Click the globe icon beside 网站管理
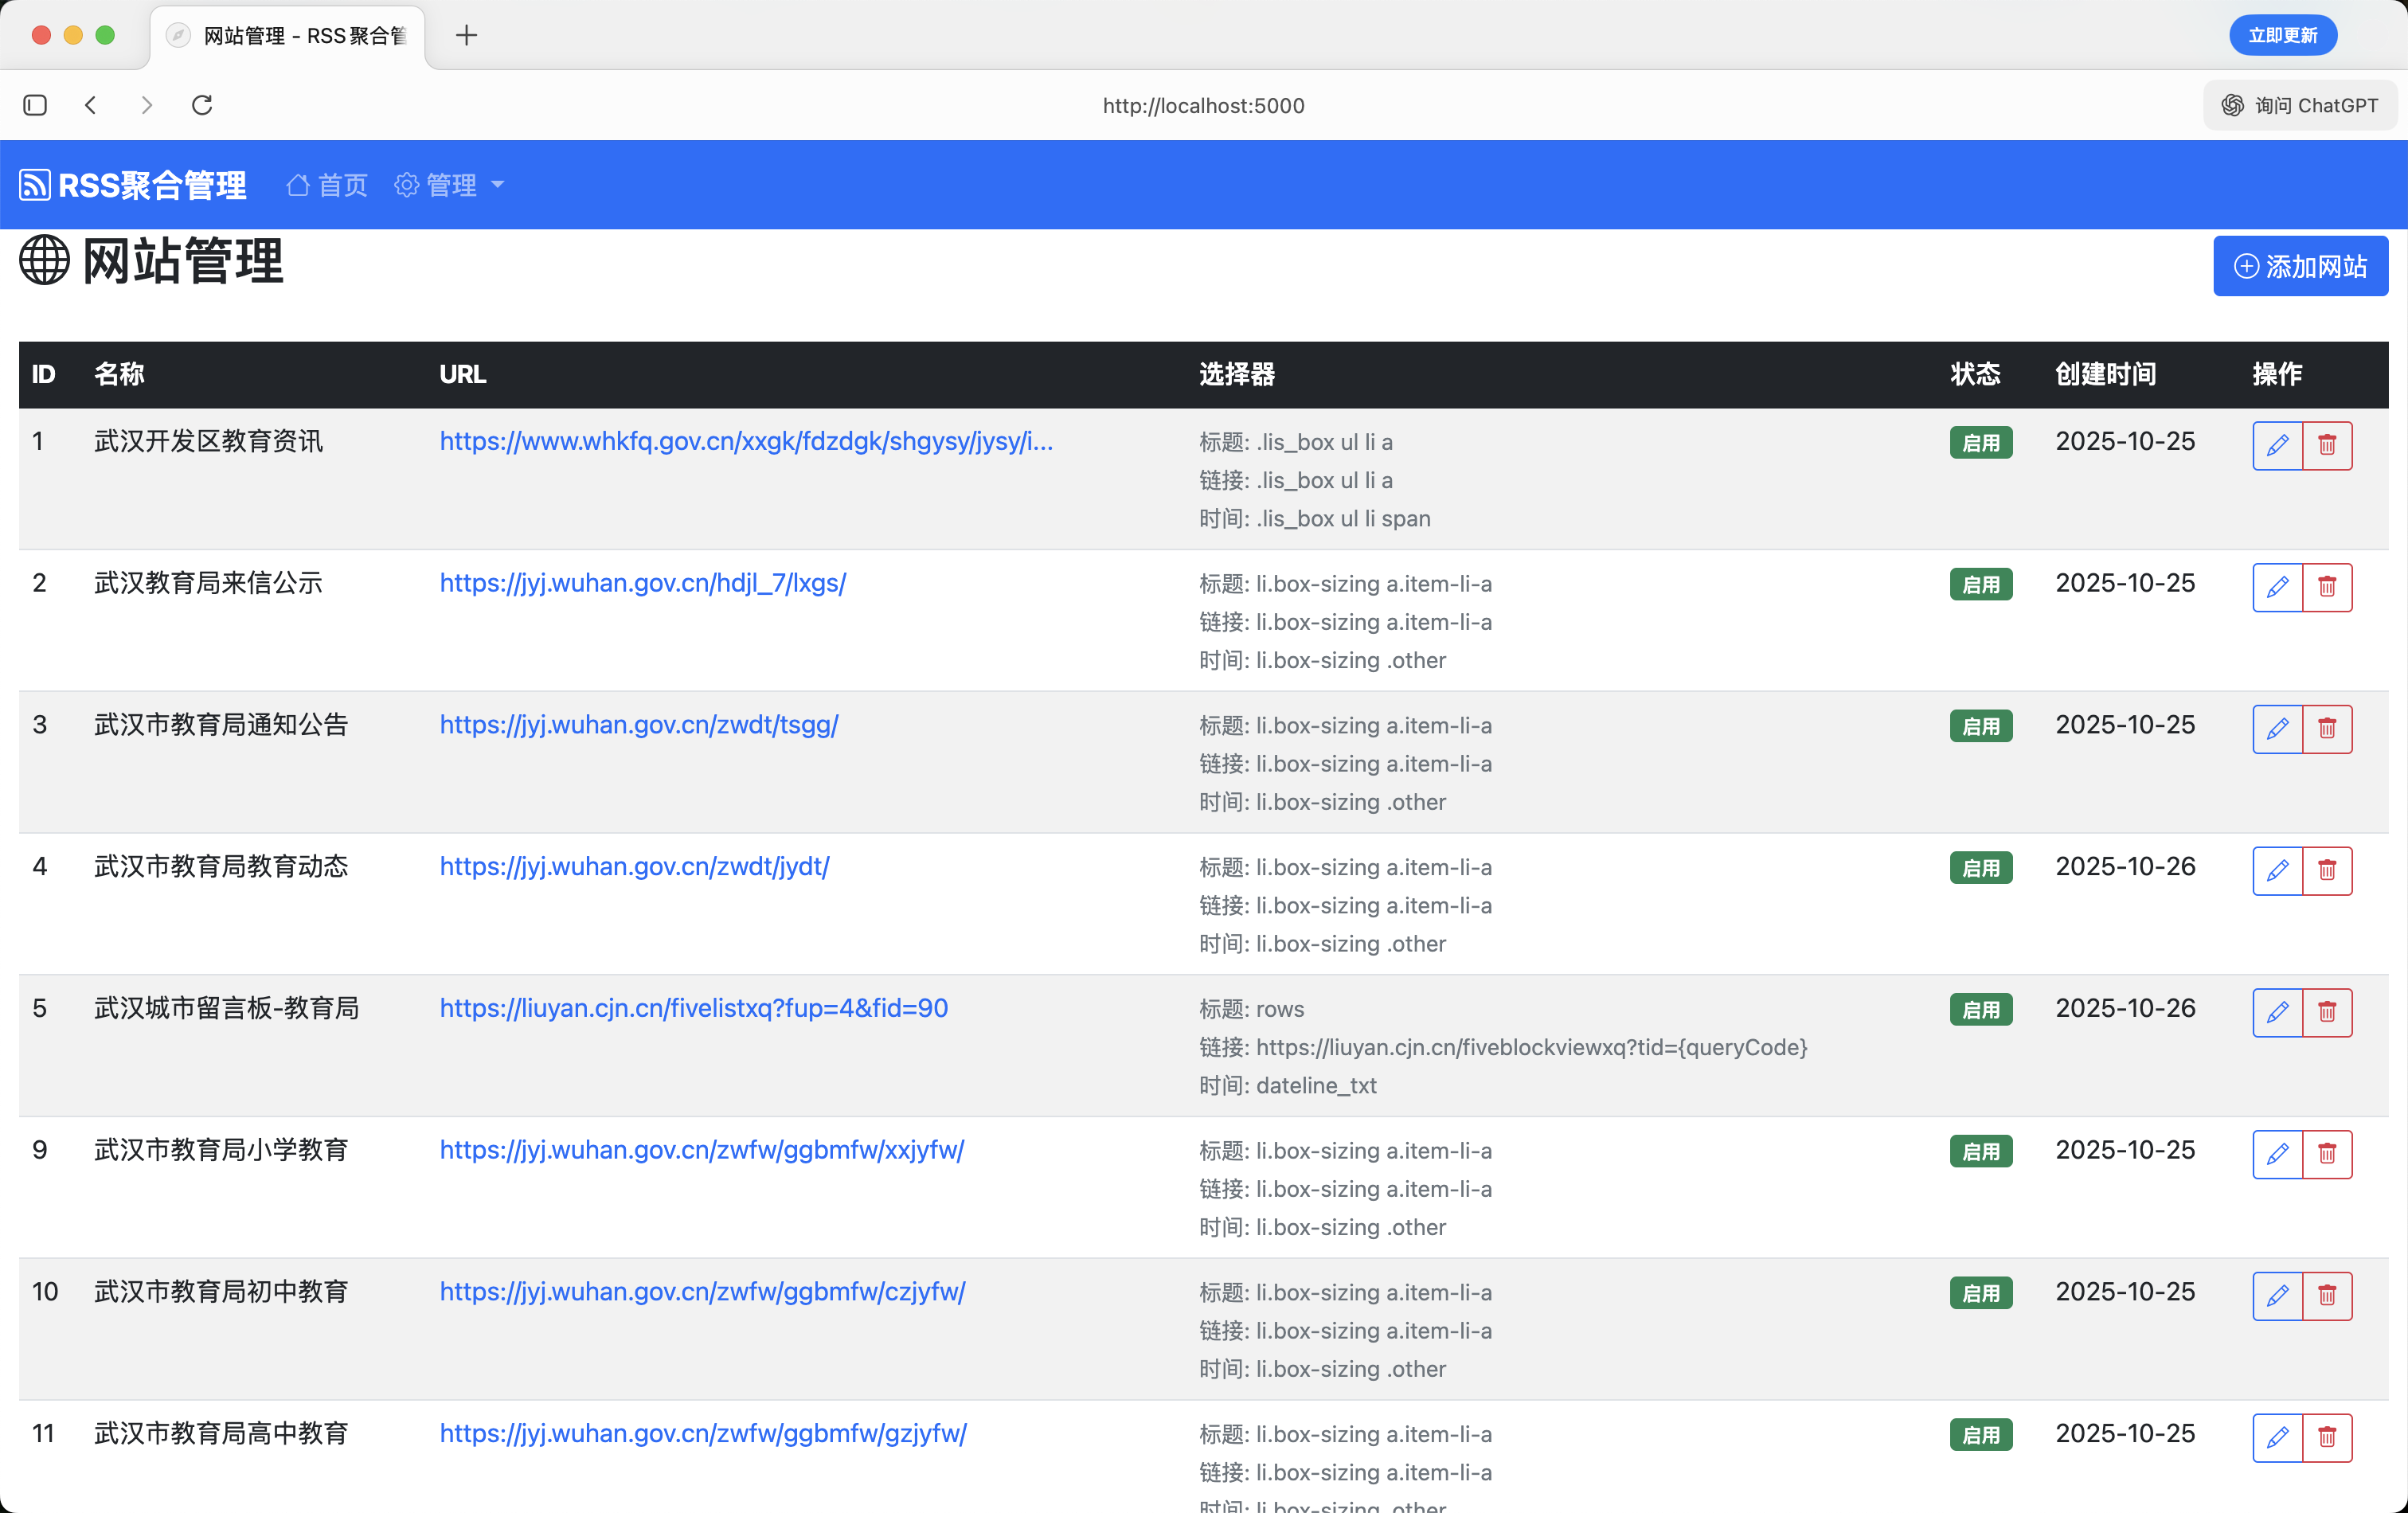 click(44, 261)
